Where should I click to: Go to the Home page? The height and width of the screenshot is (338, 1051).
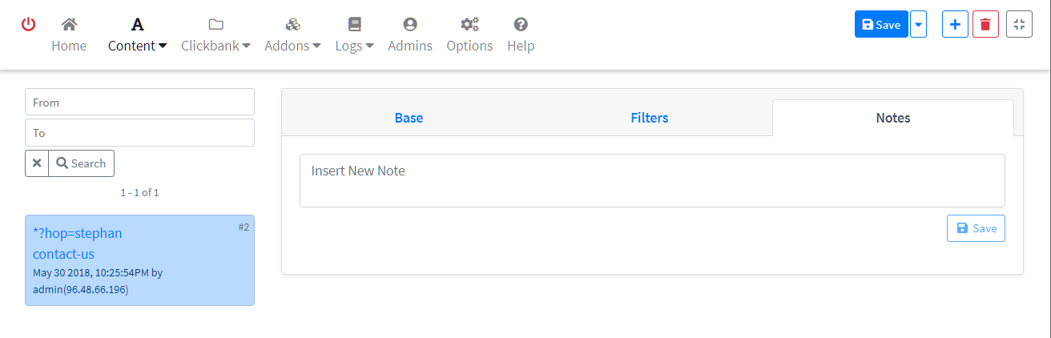(x=69, y=35)
